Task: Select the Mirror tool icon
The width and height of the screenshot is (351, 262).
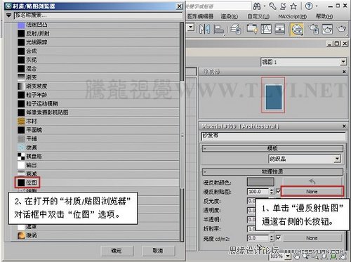Action: tap(204, 30)
